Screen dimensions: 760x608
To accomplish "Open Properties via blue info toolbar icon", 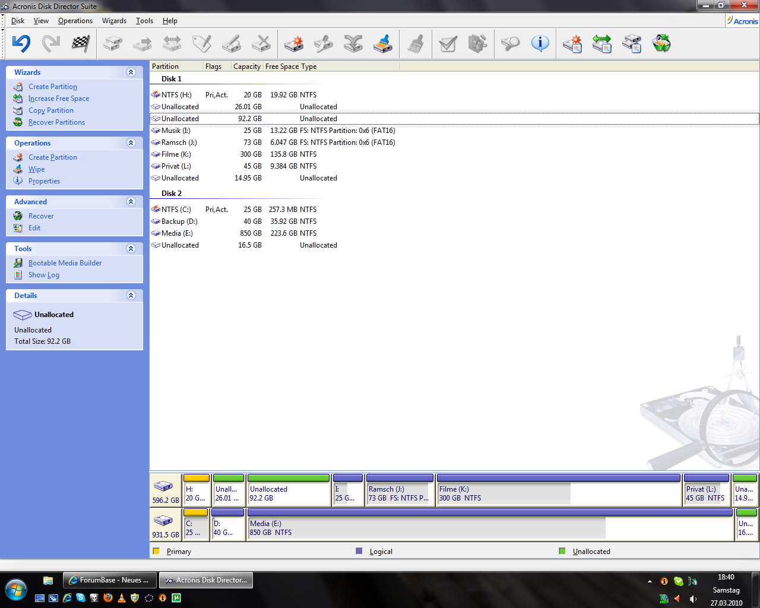I will [x=540, y=43].
